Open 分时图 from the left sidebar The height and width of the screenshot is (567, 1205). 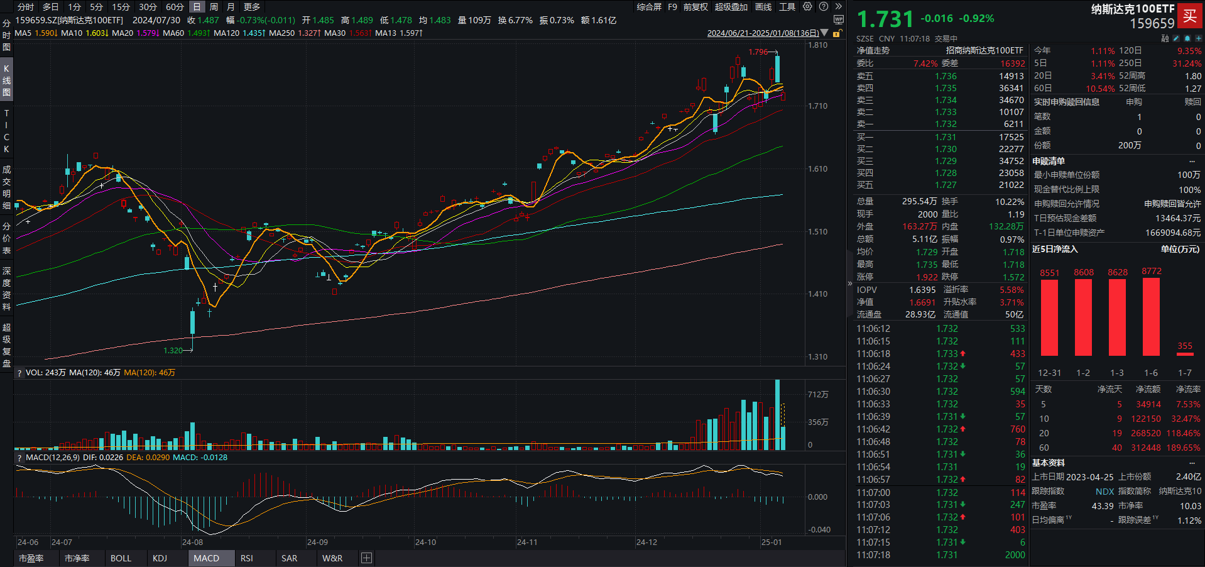click(6, 35)
